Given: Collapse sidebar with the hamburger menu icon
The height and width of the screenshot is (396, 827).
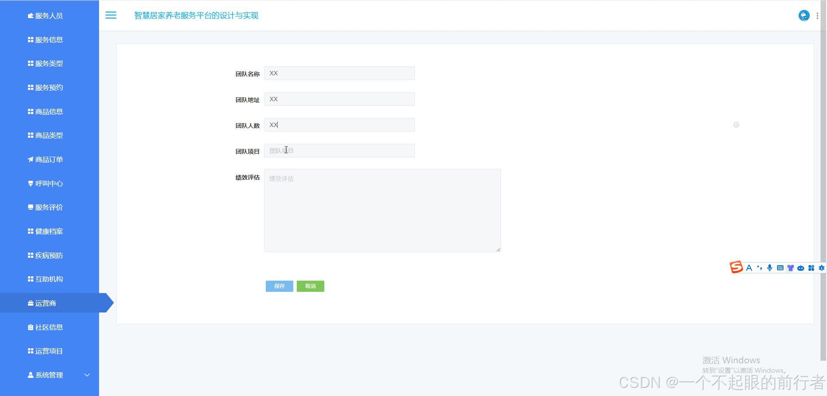Looking at the screenshot, I should pos(111,15).
